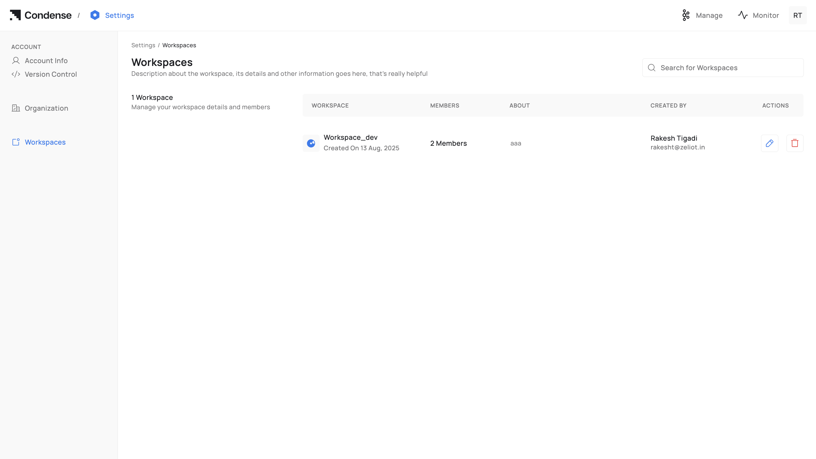
Task: Open the Version Control settings page
Action: pos(51,74)
